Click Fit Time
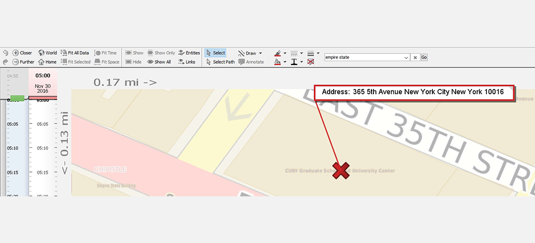The image size is (535, 243). coord(106,53)
